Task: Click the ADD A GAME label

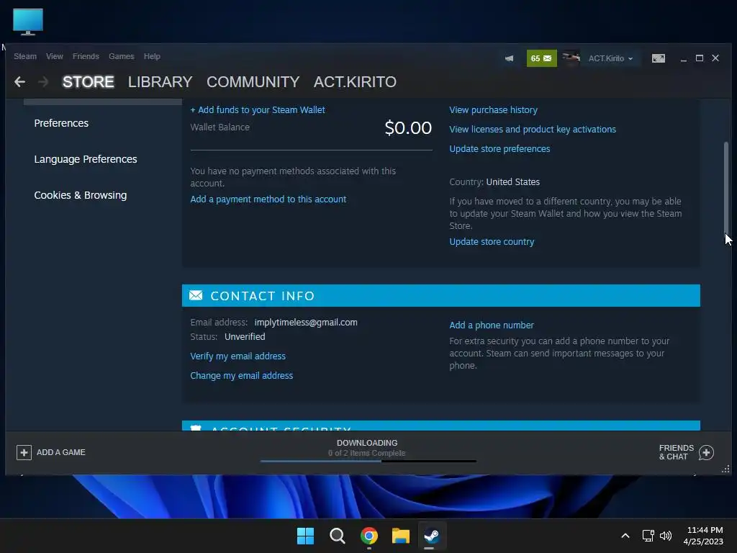Action: 61,452
